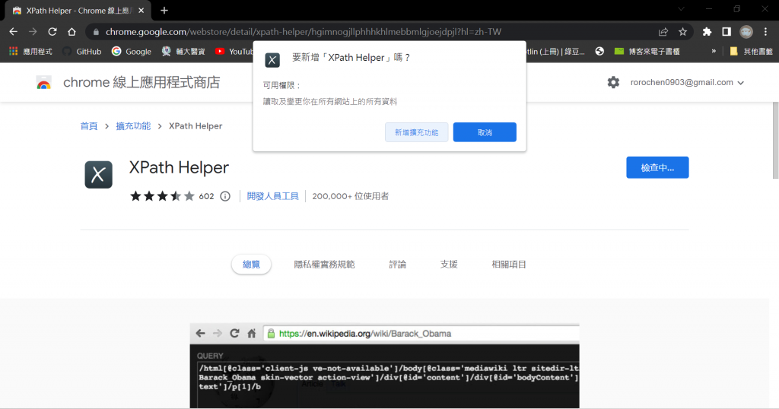Close the XPath Helper tab
779x409 pixels.
[141, 11]
